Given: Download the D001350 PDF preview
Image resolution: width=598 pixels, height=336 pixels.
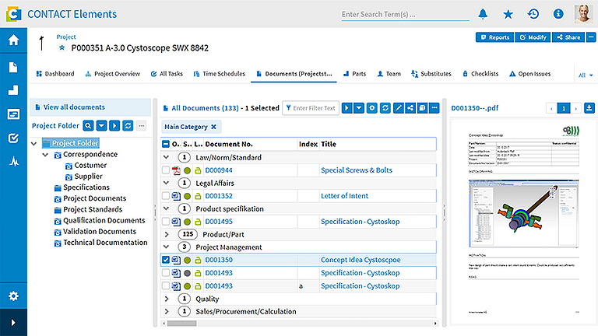Looking at the screenshot, I should click(589, 108).
